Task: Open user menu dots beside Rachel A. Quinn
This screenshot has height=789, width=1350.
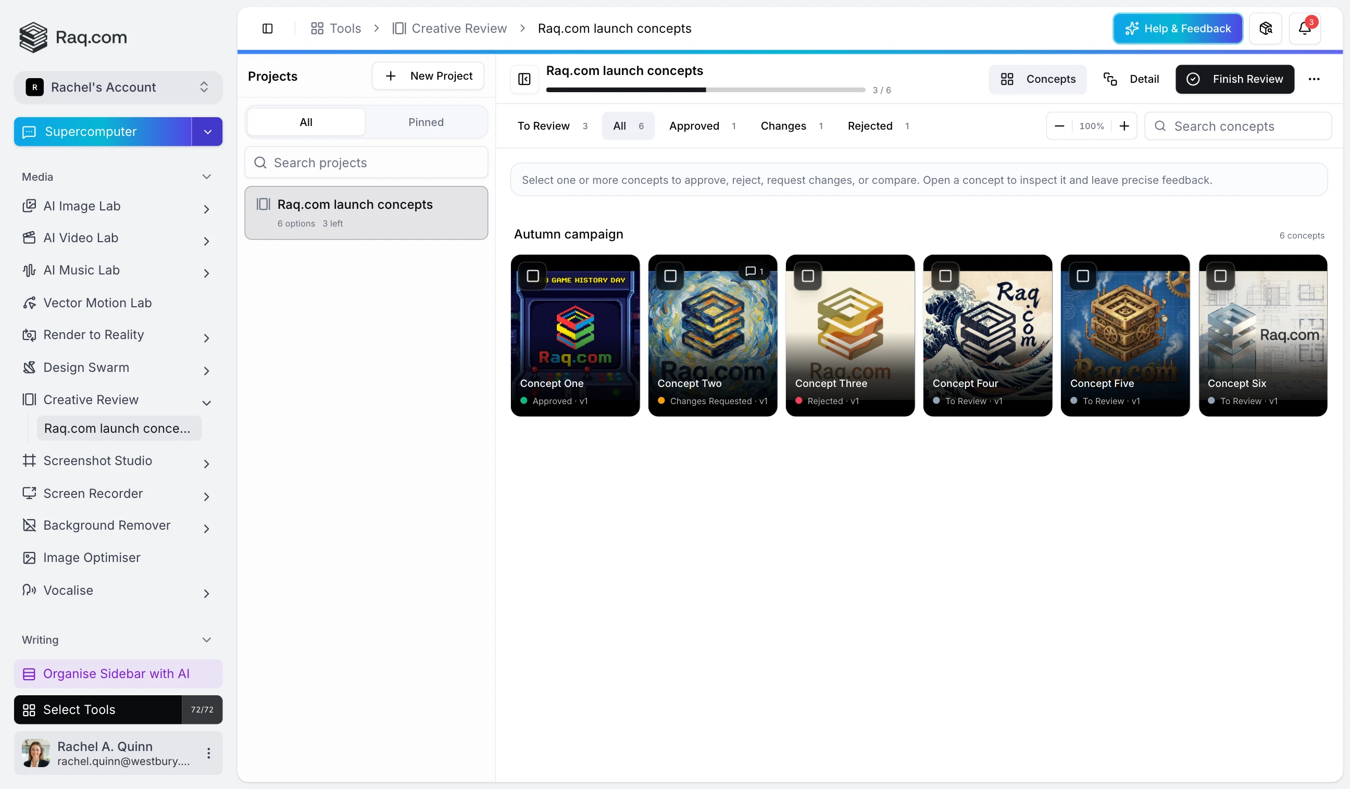Action: pos(208,753)
